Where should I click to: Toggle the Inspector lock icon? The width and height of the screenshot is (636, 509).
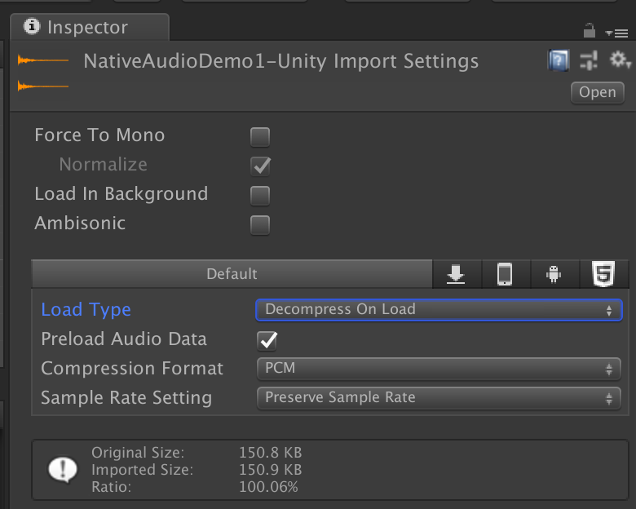589,30
